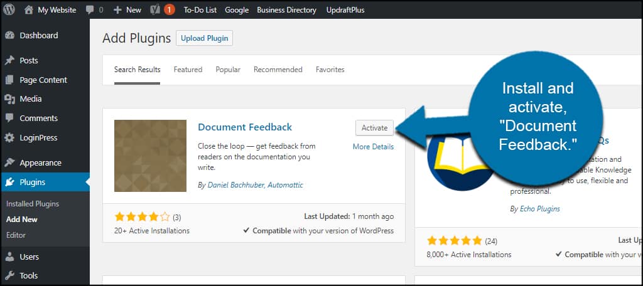Open the Echo Plugins author link
Screen dimensions: 643x286
click(539, 209)
